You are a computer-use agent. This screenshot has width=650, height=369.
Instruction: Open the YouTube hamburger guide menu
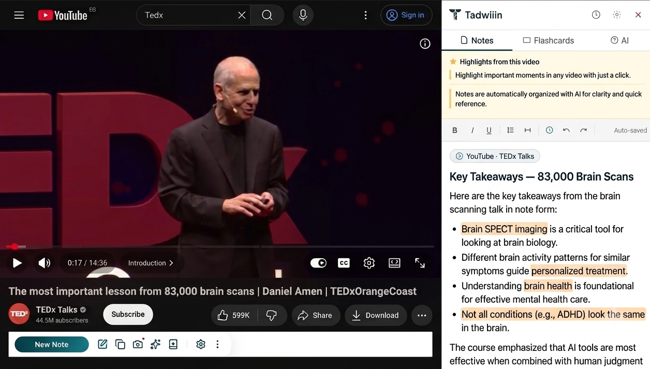[19, 15]
